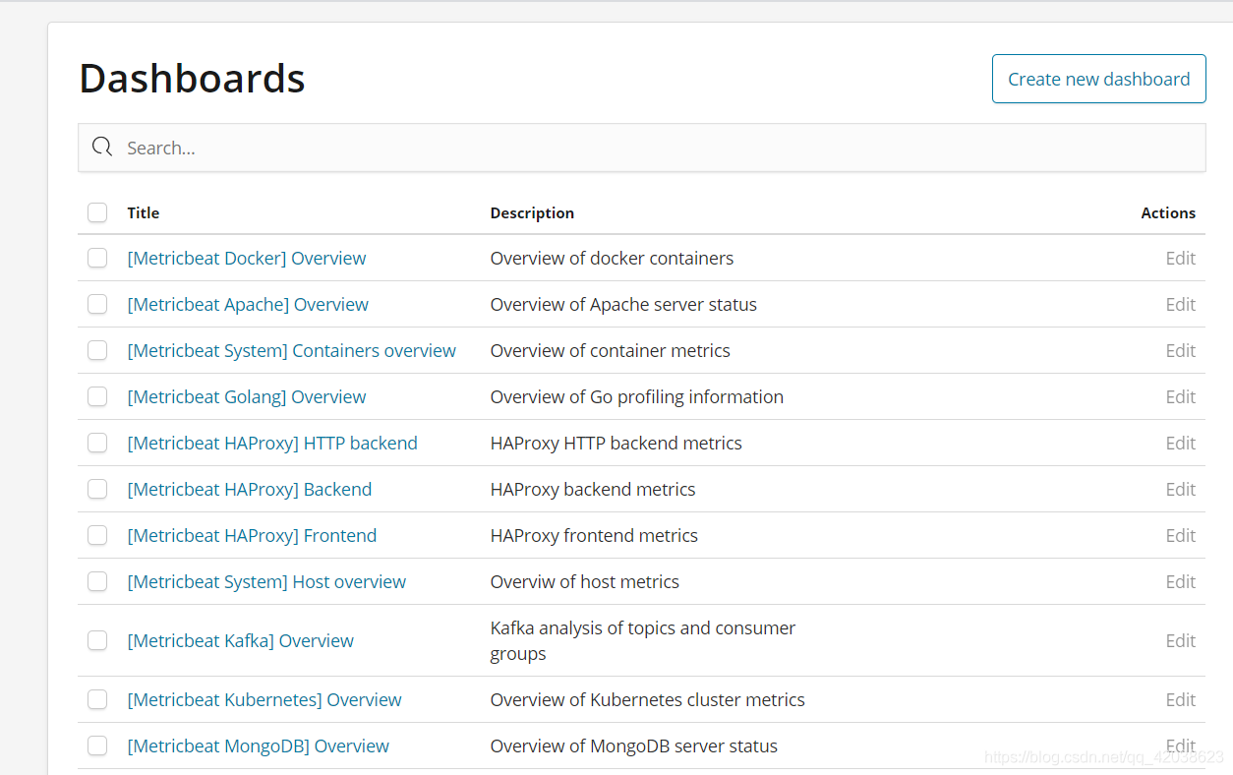
Task: Check the Metricbeat Apache Overview row
Action: pos(97,304)
